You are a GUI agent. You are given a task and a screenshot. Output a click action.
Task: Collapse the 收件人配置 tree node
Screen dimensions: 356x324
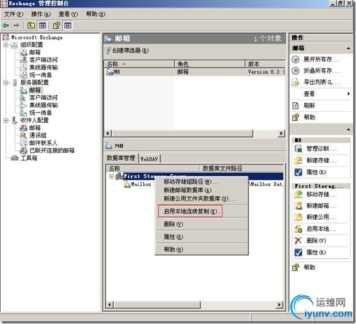pyautogui.click(x=6, y=121)
